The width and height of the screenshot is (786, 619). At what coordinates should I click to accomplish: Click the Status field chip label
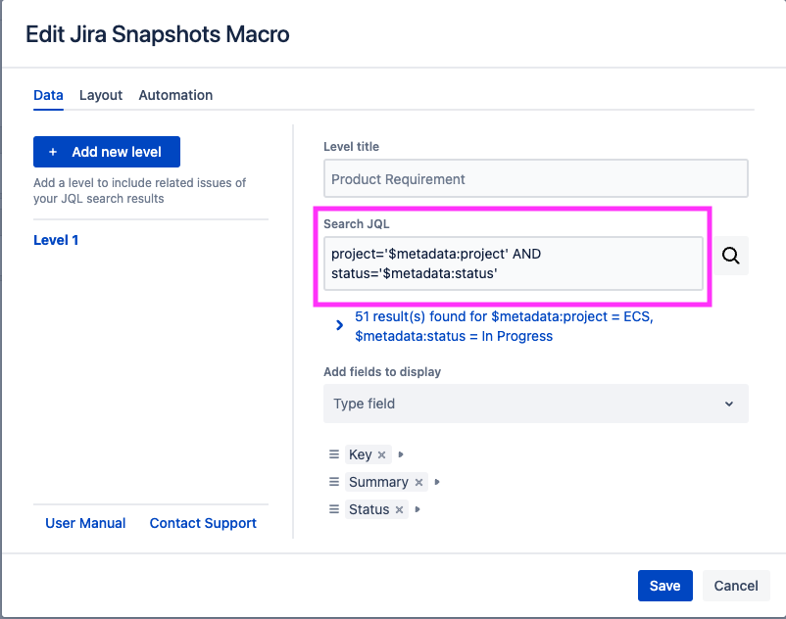368,510
